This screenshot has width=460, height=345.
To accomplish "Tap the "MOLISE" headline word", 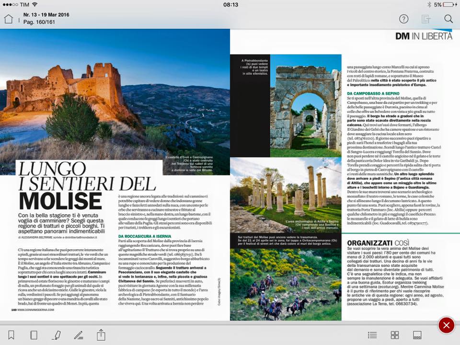I will coord(60,201).
